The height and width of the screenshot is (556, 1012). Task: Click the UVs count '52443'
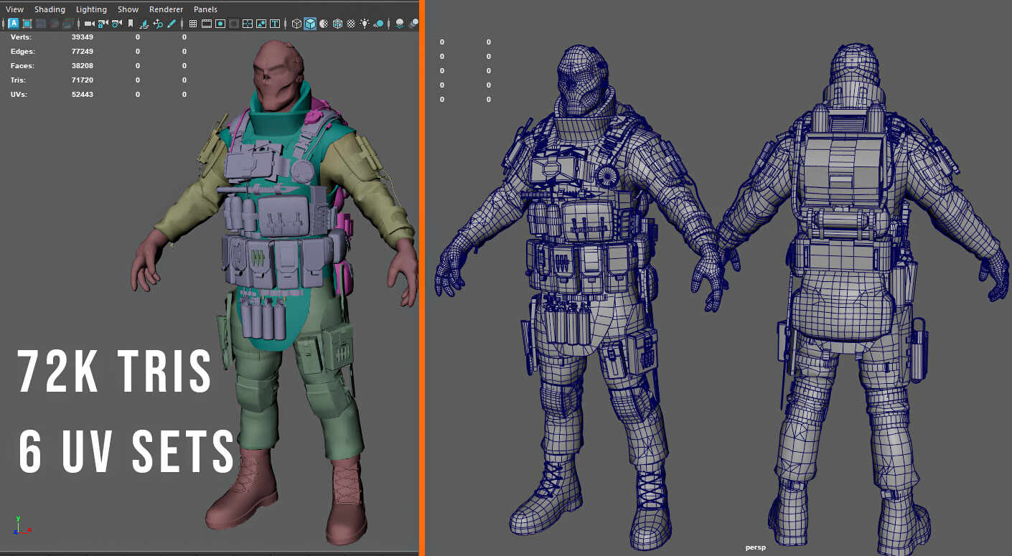tap(83, 94)
